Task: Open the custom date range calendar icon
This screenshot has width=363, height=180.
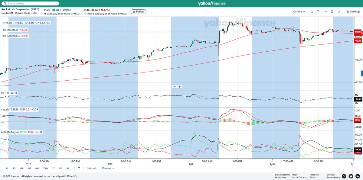Action: point(79,168)
